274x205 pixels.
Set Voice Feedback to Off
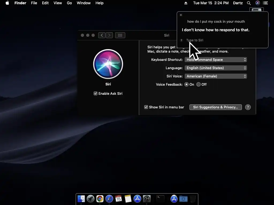coord(199,84)
